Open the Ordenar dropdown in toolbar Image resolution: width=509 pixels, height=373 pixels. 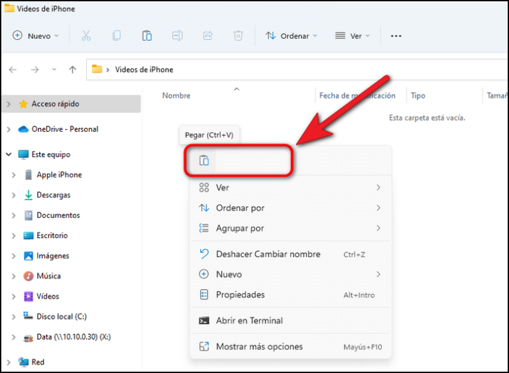[291, 36]
